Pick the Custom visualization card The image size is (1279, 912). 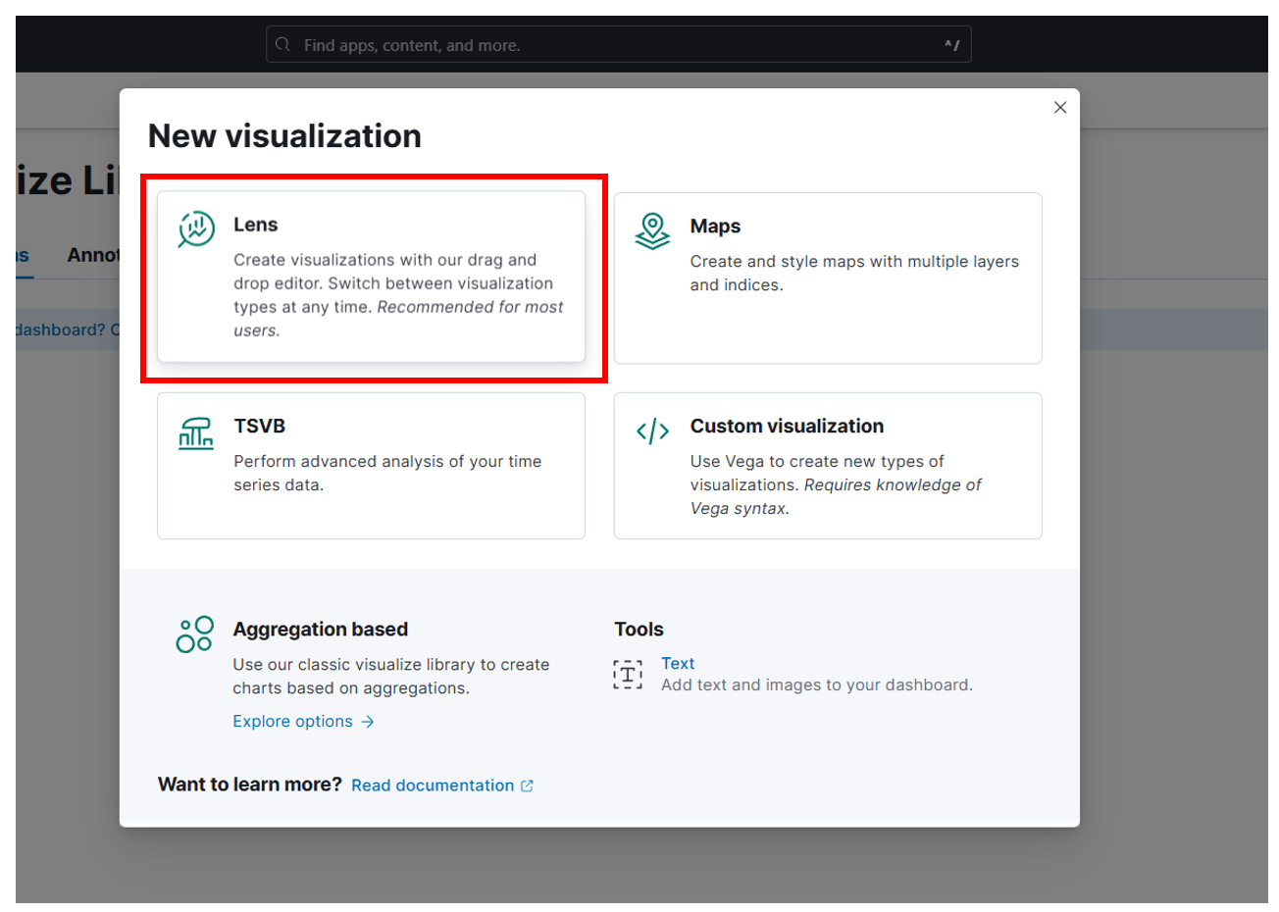pyautogui.click(x=828, y=466)
